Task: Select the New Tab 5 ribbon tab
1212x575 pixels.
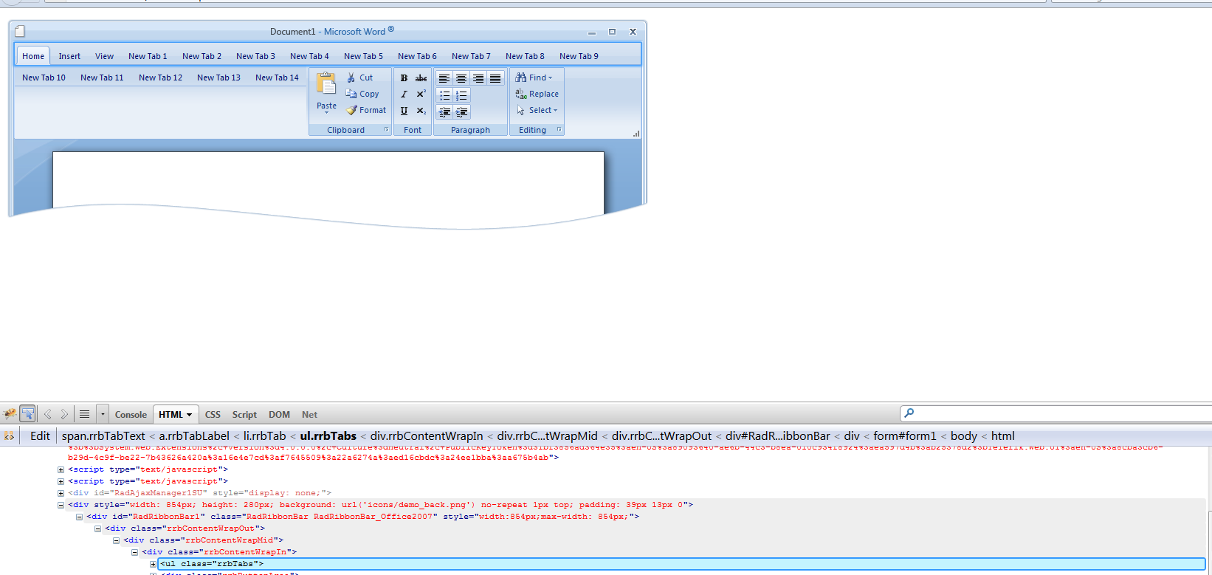Action: point(363,56)
